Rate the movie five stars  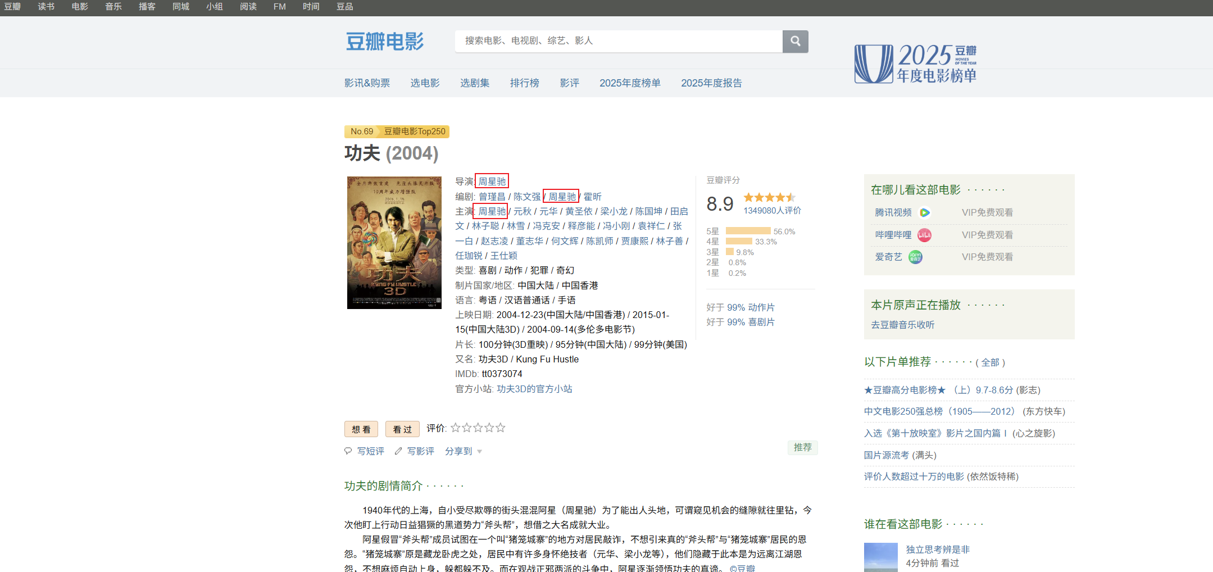click(x=501, y=428)
